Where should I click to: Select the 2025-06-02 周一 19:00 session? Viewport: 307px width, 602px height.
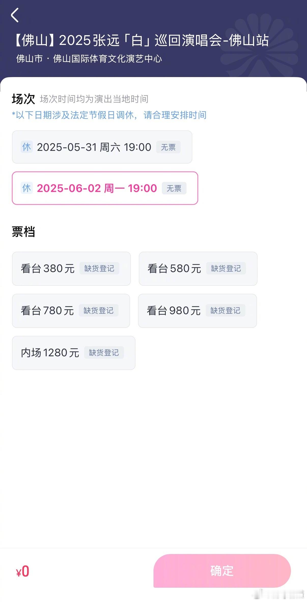point(105,188)
